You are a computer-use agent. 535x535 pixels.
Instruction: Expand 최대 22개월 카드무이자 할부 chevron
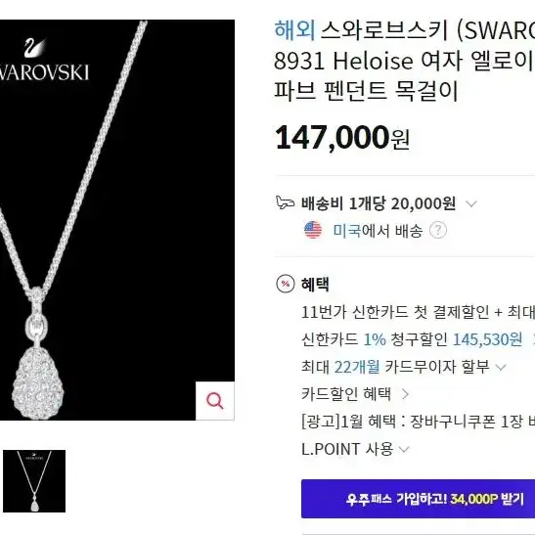pyautogui.click(x=501, y=368)
